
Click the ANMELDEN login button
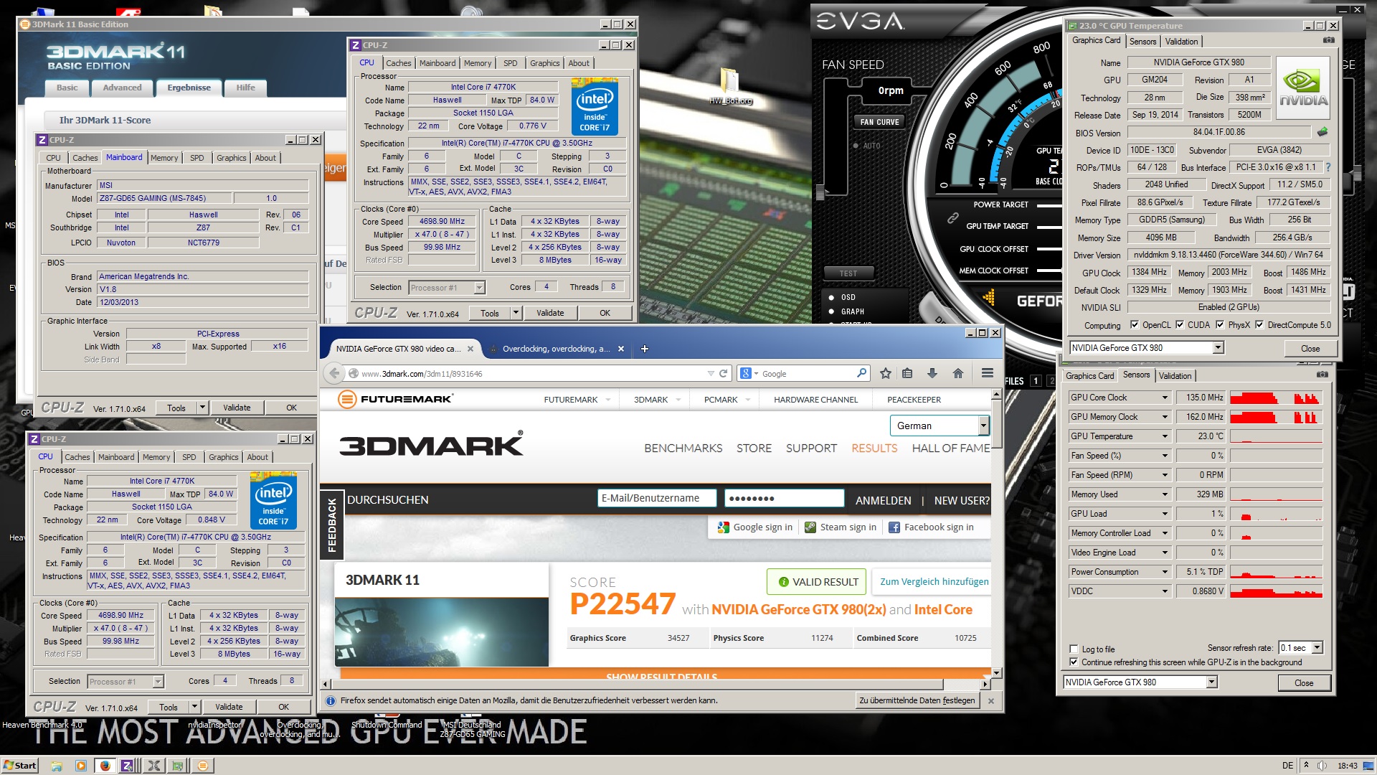[x=884, y=500]
